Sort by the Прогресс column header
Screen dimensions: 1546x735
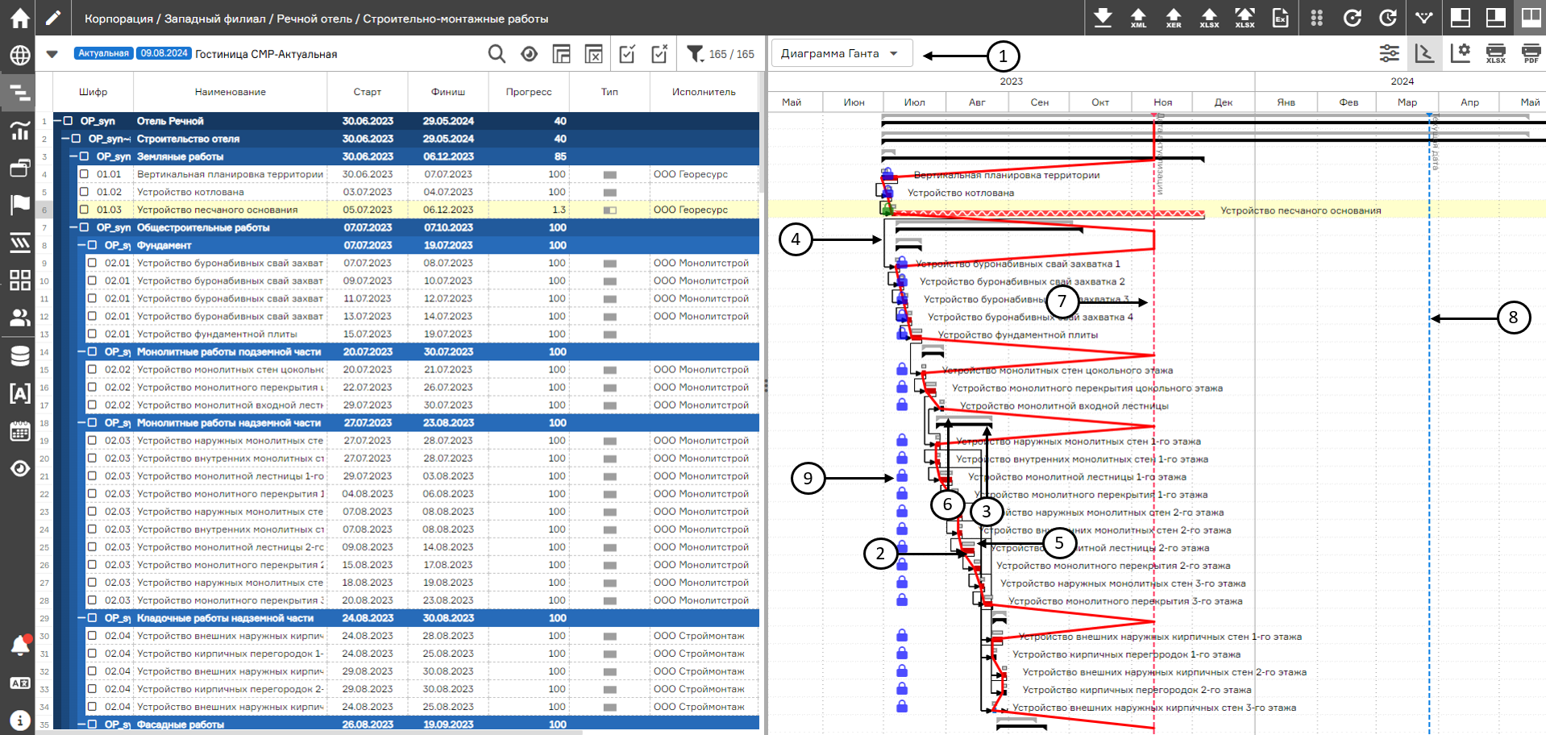(529, 92)
